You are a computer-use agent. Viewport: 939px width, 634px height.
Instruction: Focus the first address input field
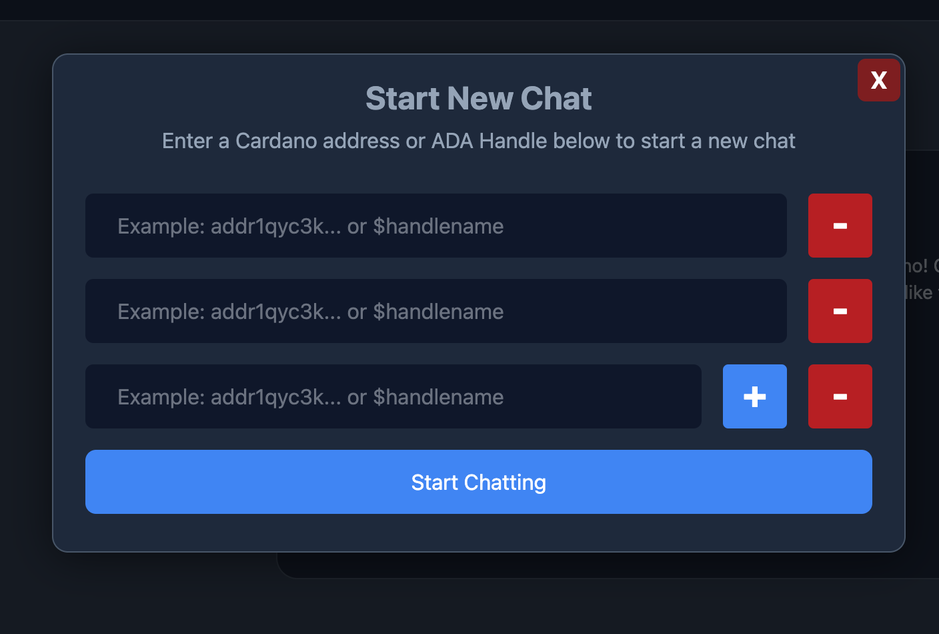(435, 226)
